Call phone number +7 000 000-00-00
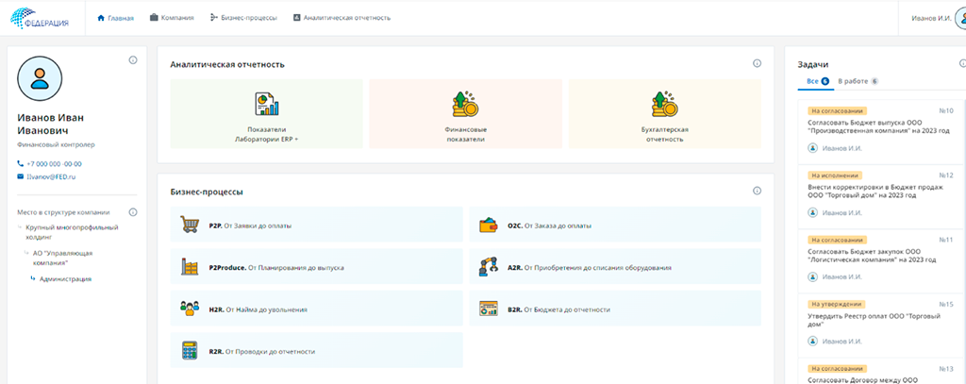The height and width of the screenshot is (384, 966). coord(54,164)
